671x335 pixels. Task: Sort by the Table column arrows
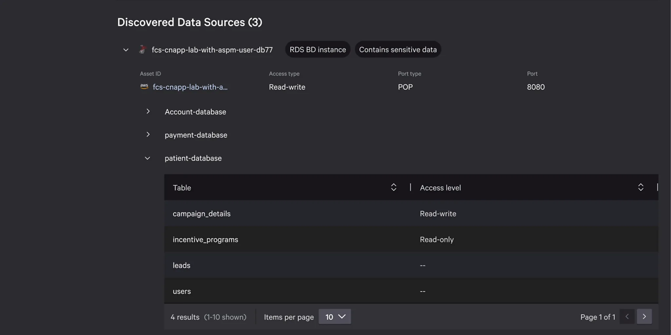point(393,187)
